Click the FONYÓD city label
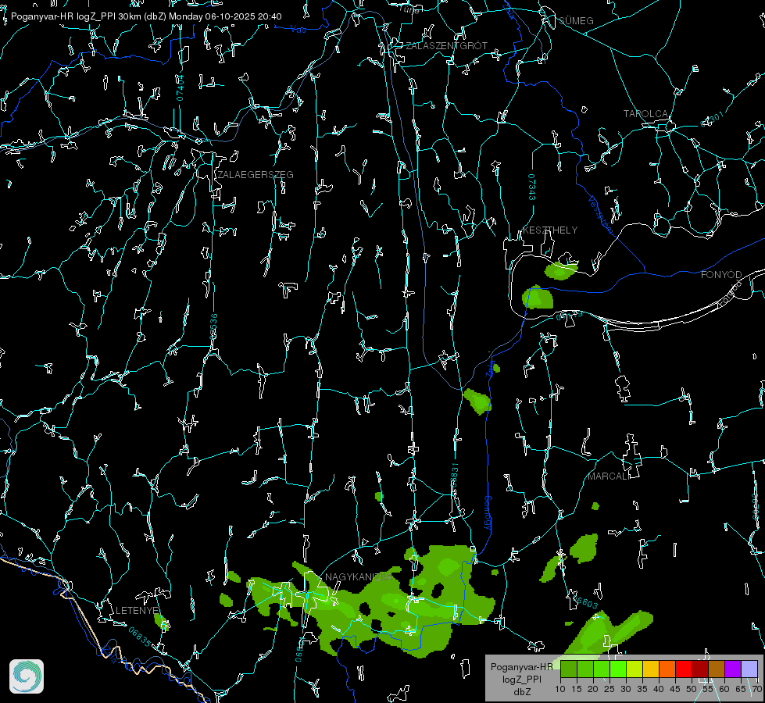The image size is (765, 703). [x=721, y=275]
